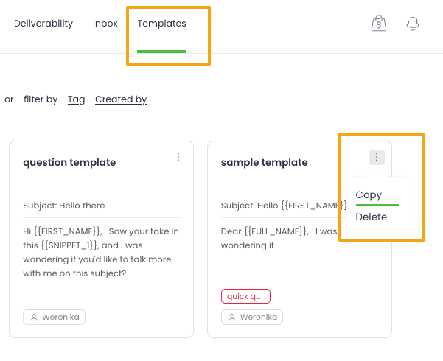
Task: Go to the Deliverability tab
Action: [43, 24]
